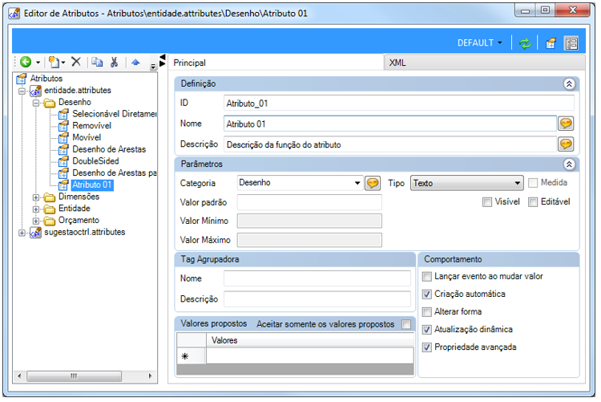The width and height of the screenshot is (601, 402).
Task: Click the cut scissors icon
Action: click(x=114, y=62)
